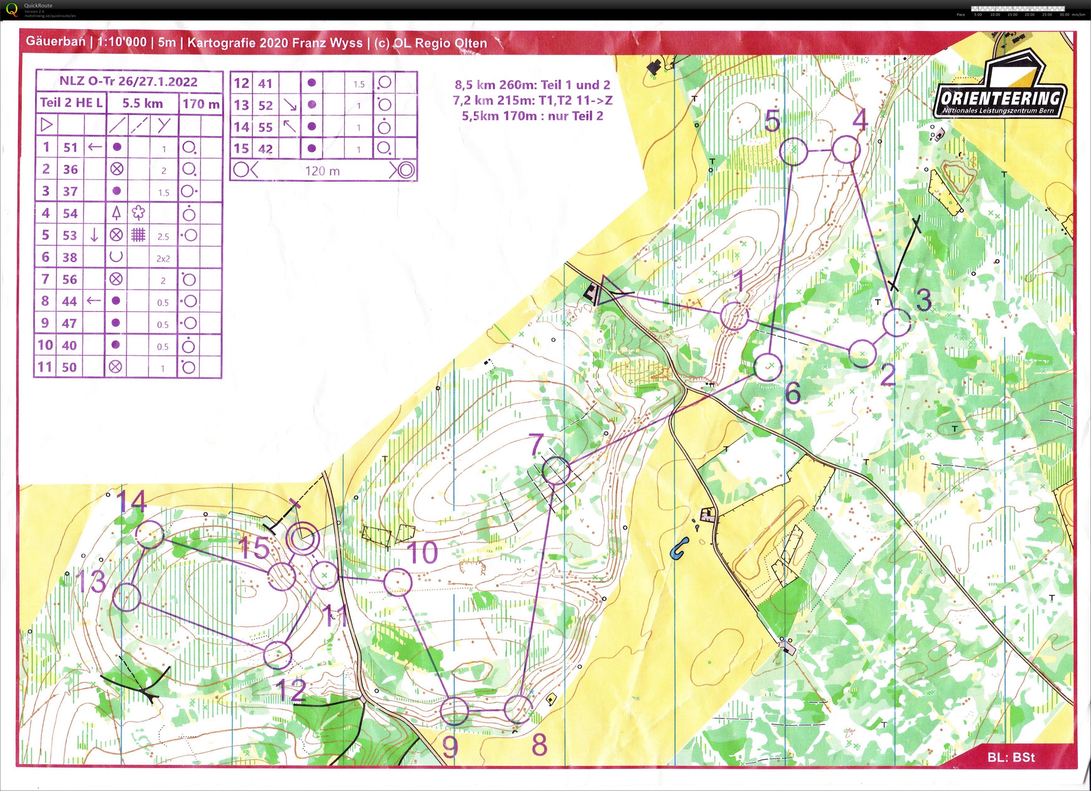The image size is (1091, 791).
Task: Click control circle 3 on the map
Action: [x=897, y=322]
